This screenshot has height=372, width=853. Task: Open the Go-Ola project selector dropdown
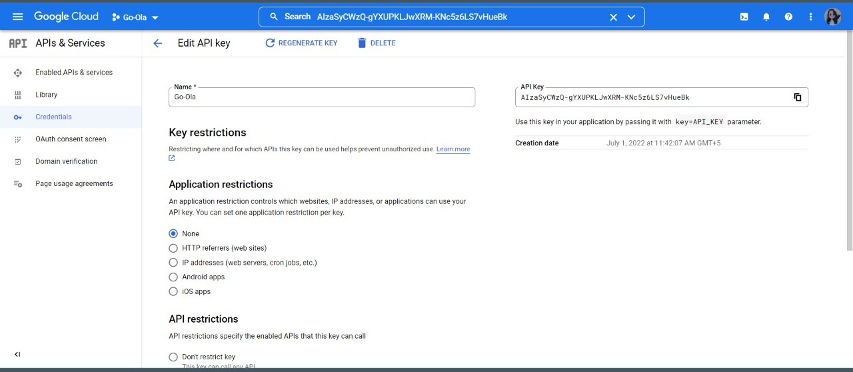click(135, 17)
